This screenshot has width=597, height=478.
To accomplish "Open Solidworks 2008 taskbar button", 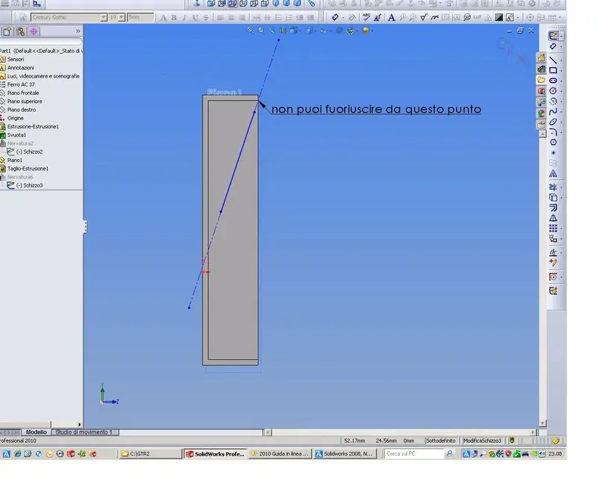I will pyautogui.click(x=345, y=454).
